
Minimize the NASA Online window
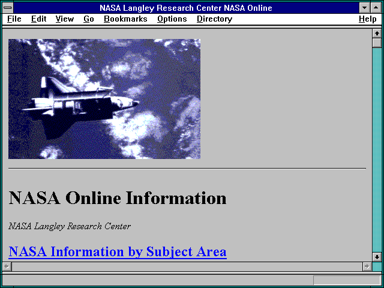(364, 8)
